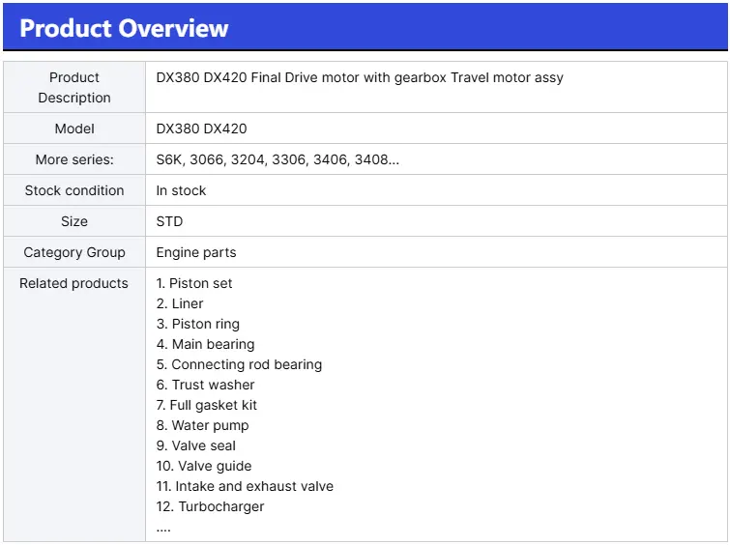Click the 10. Valve guide entry

pos(204,466)
